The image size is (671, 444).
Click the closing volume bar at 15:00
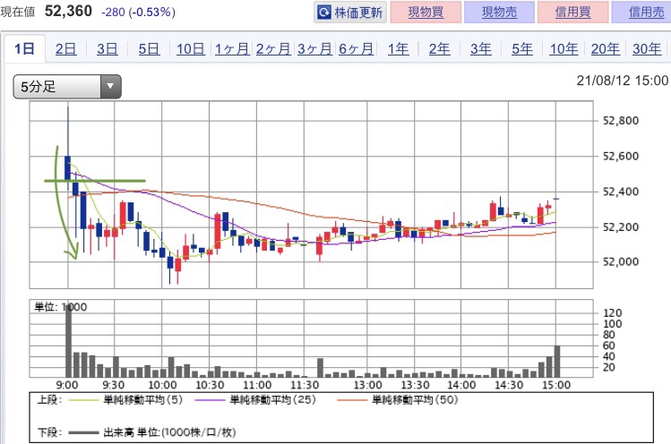coord(557,362)
